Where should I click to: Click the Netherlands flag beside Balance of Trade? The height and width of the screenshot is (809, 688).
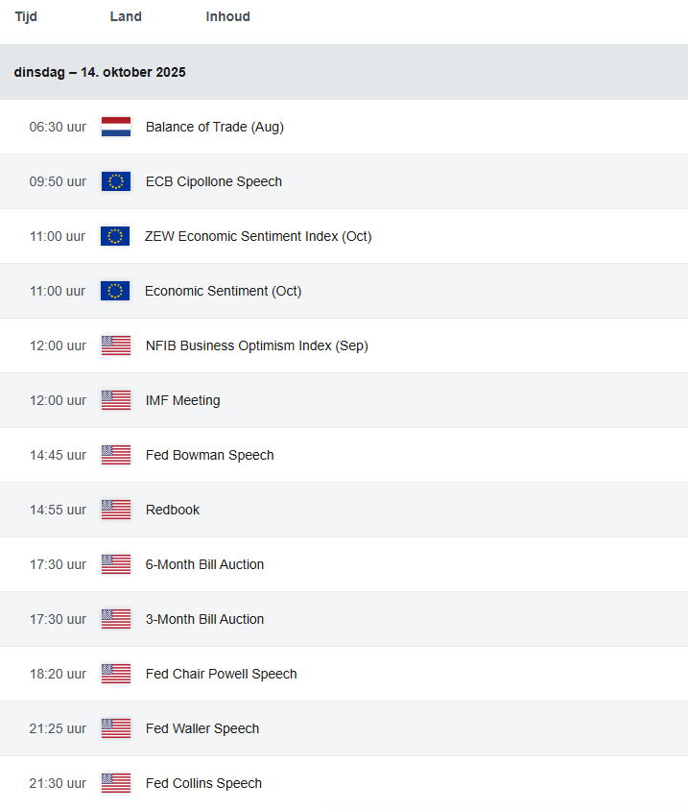pos(116,127)
